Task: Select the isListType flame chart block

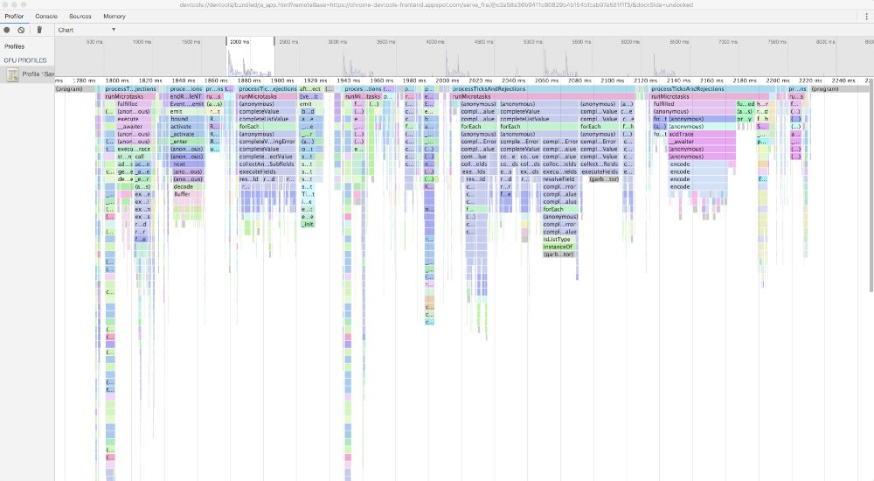Action: (557, 239)
